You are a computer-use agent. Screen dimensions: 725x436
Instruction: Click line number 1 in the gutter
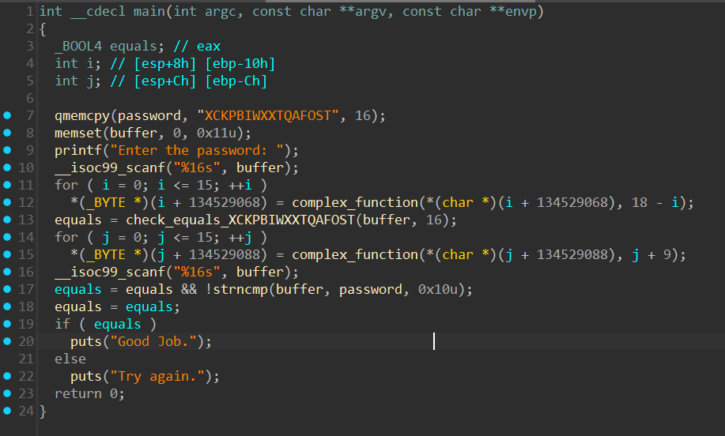click(x=30, y=11)
